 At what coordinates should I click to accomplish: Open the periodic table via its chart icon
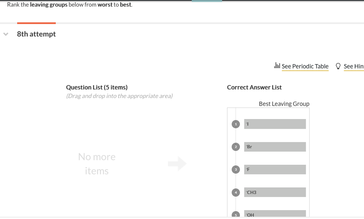tap(277, 66)
